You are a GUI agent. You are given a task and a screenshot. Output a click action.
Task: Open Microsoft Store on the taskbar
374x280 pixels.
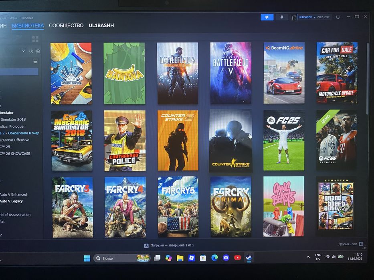tap(203, 258)
